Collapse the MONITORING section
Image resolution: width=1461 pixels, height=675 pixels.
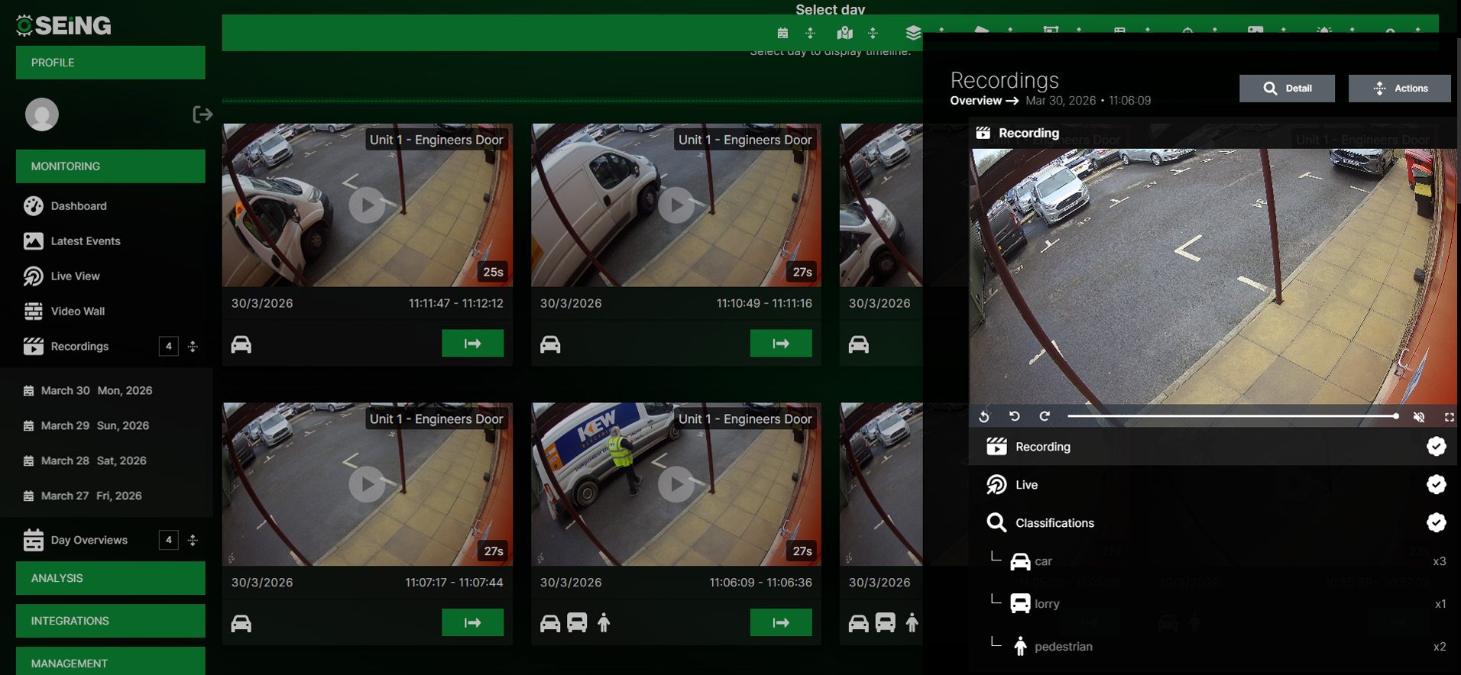111,166
